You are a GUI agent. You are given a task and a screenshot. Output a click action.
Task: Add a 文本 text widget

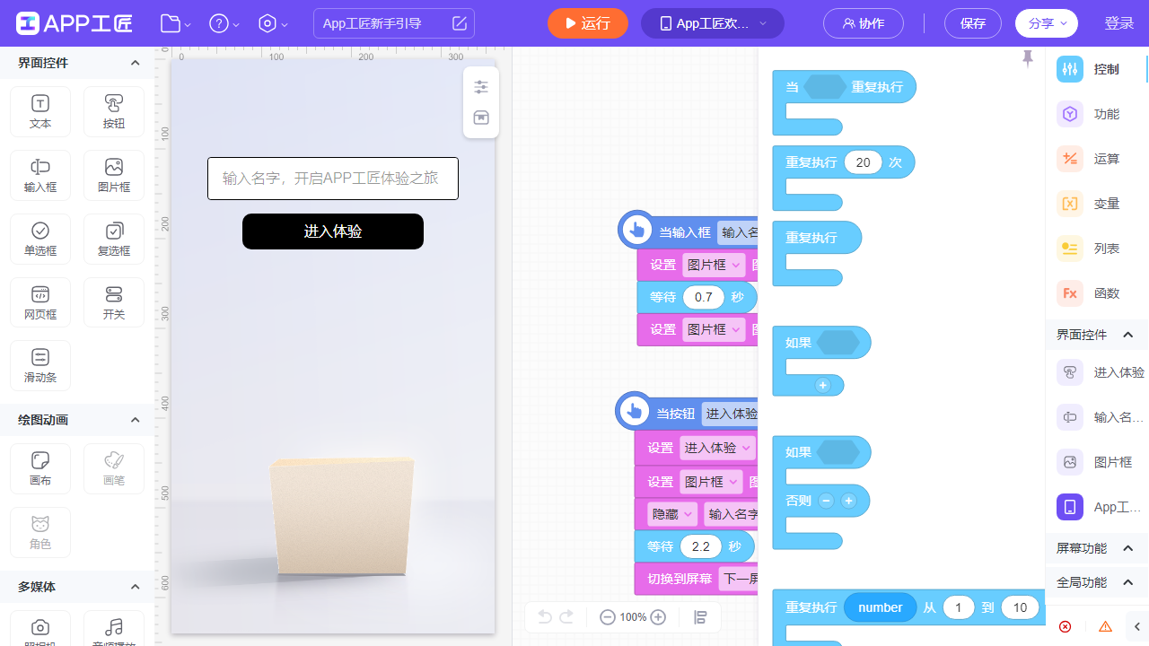point(40,112)
